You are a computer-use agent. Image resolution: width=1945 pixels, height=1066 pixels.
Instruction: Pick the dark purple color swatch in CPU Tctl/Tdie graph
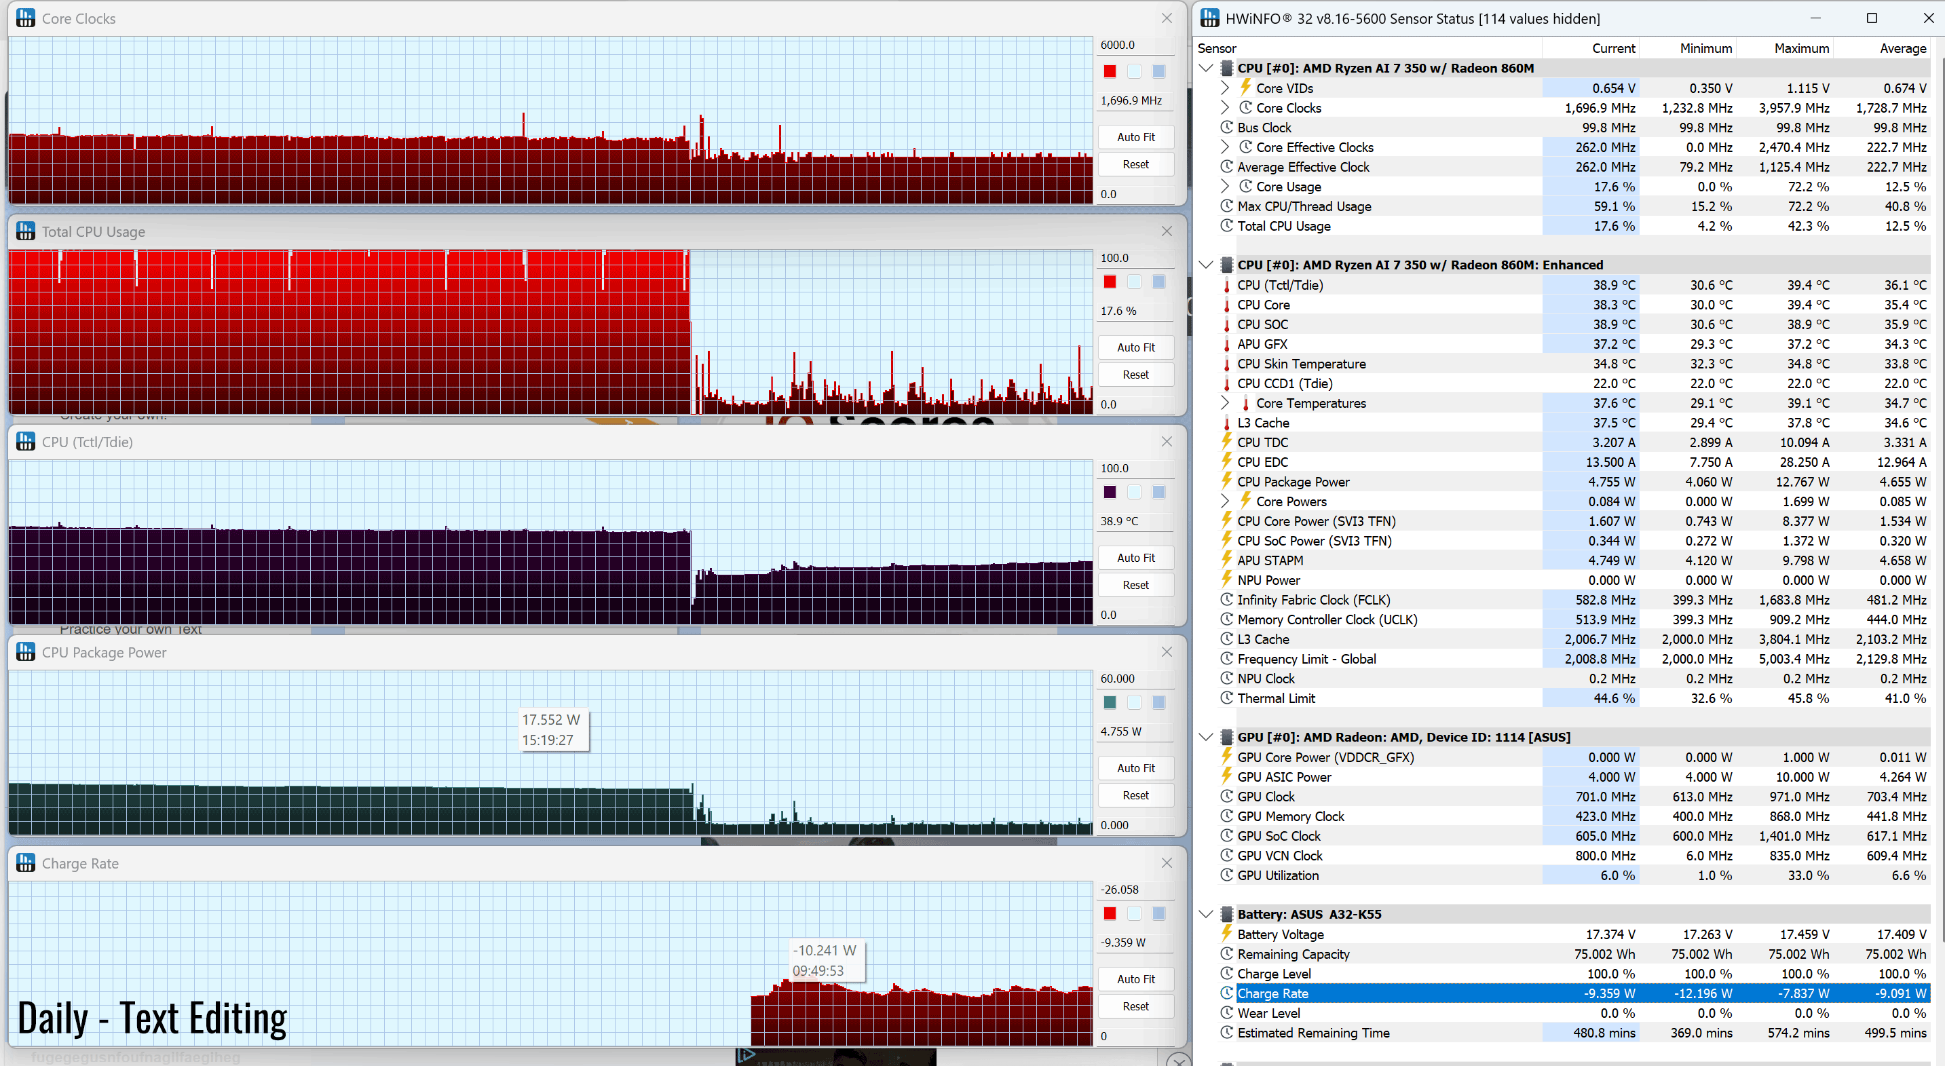coord(1109,492)
